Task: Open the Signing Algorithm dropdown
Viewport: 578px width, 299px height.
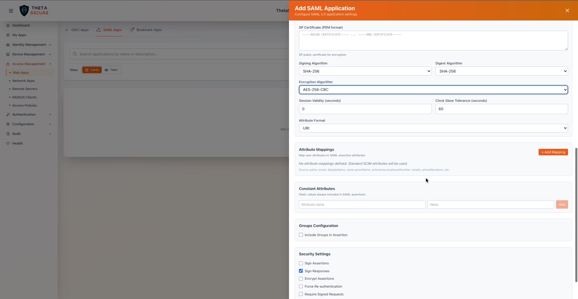Action: pos(365,71)
